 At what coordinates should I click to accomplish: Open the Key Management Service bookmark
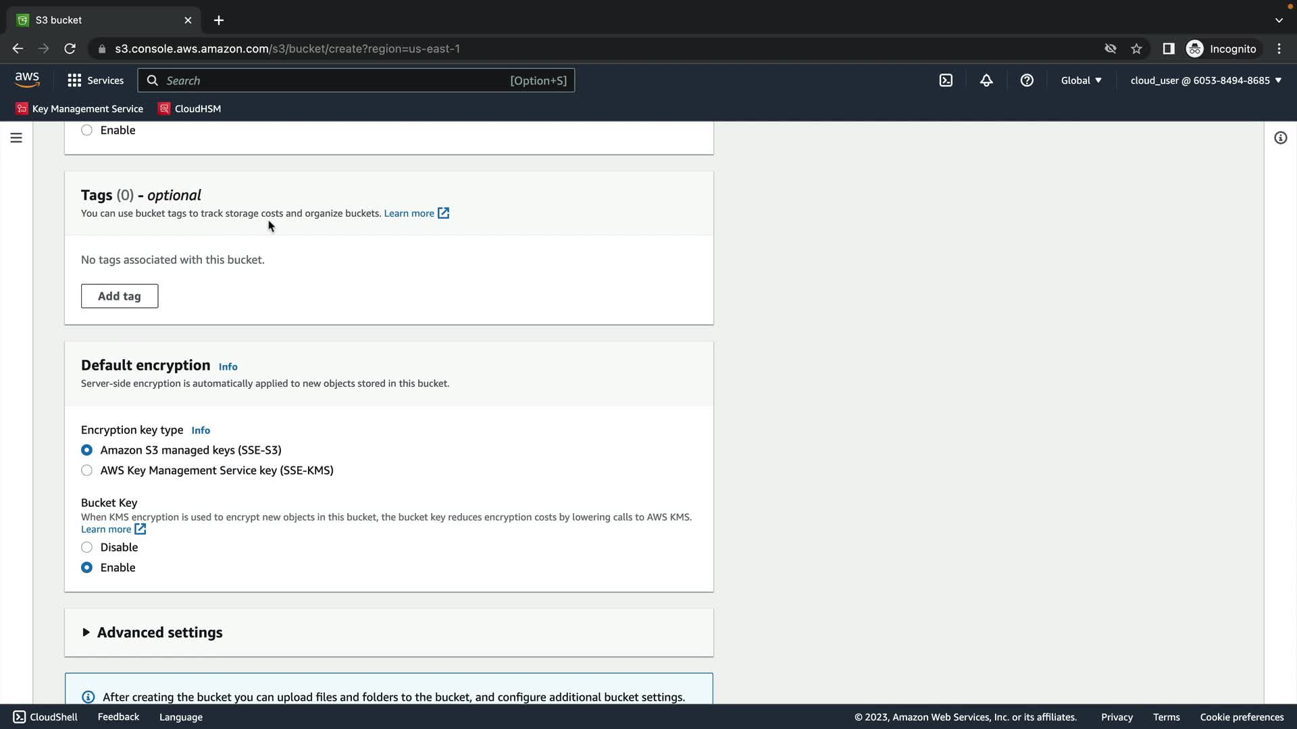tap(80, 109)
